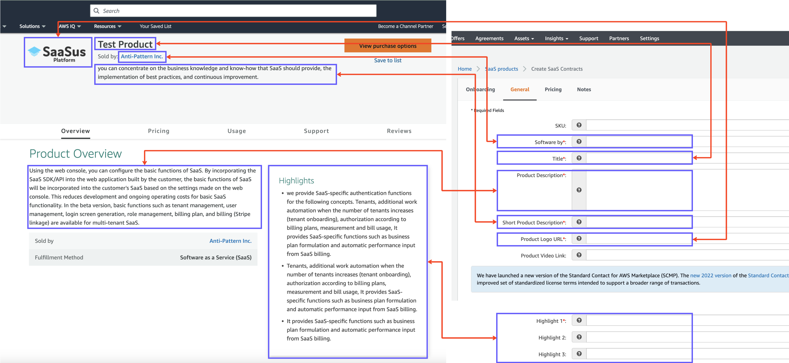Switch to the Pricing tab under the product
Image resolution: width=789 pixels, height=363 pixels.
(158, 131)
